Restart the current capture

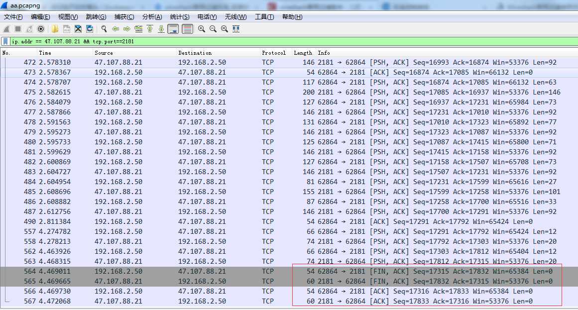[29, 29]
